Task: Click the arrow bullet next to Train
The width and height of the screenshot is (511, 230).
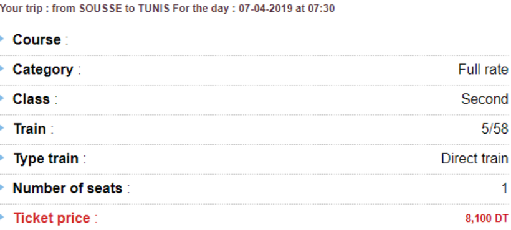Action: click(2, 128)
